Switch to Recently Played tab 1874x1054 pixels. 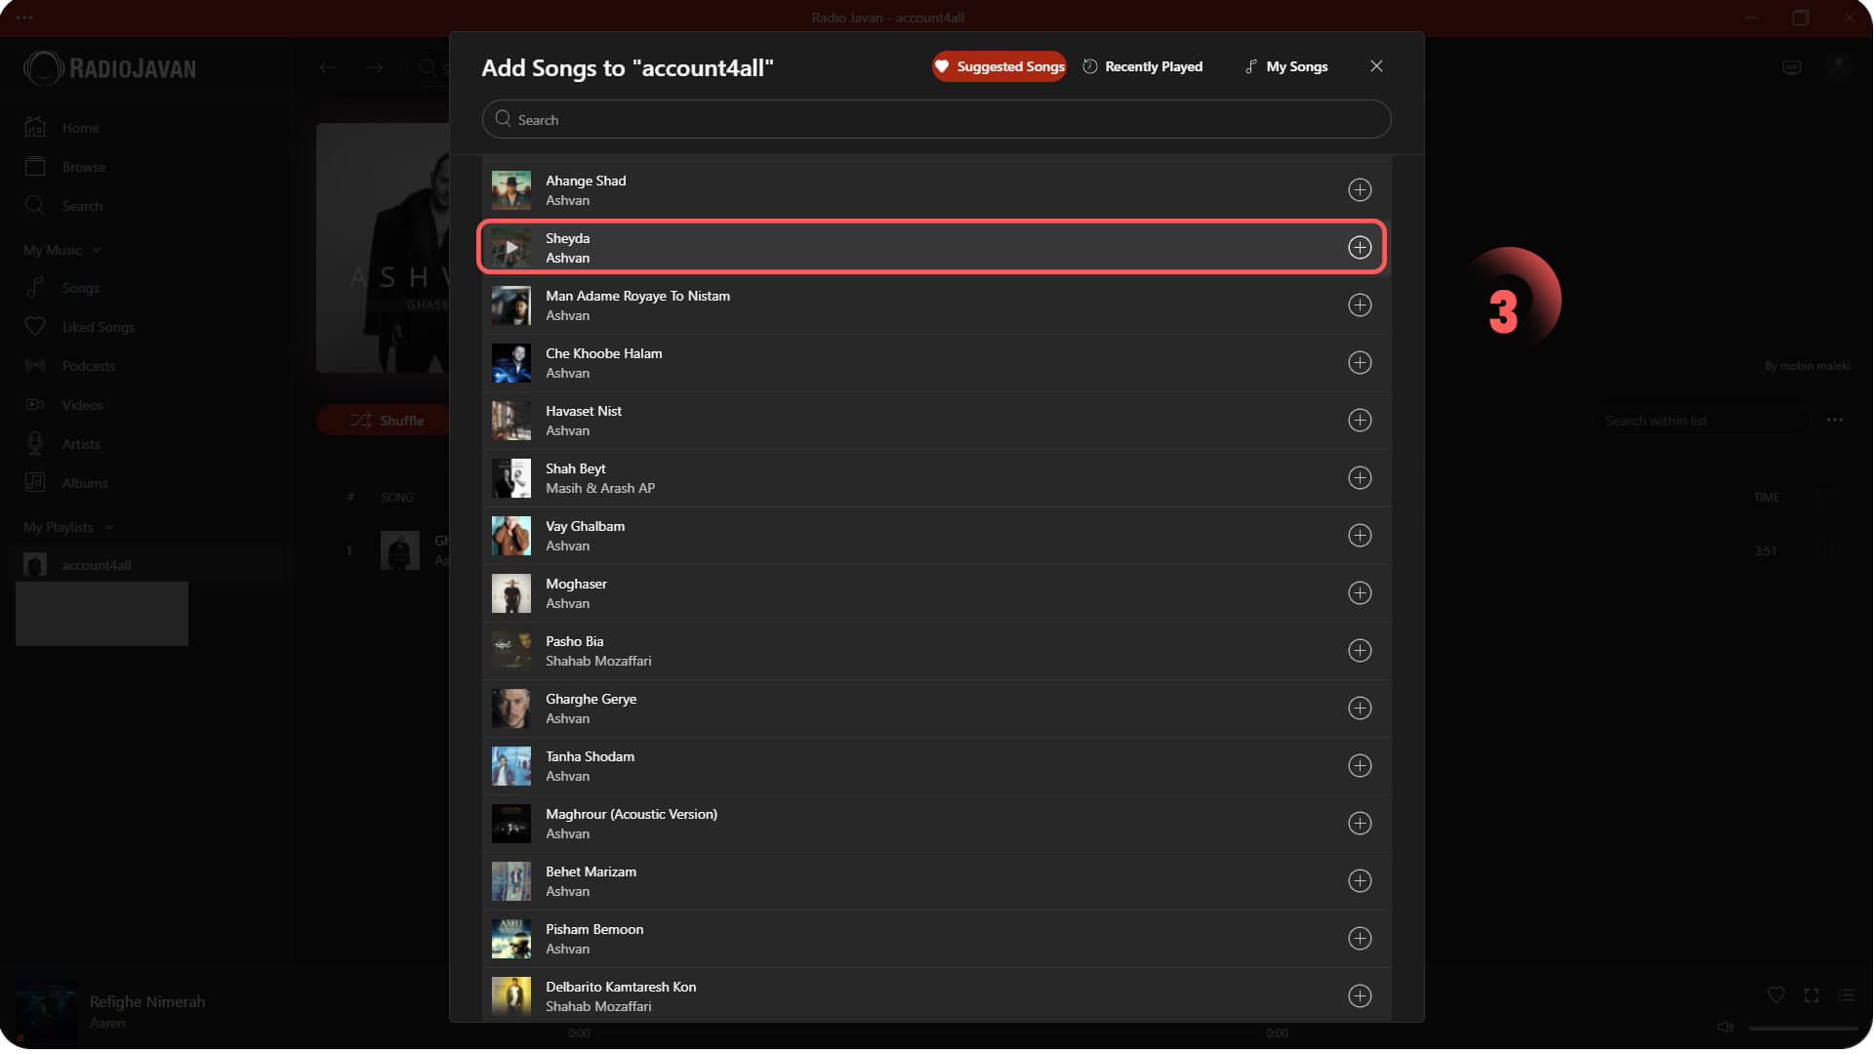(1143, 66)
